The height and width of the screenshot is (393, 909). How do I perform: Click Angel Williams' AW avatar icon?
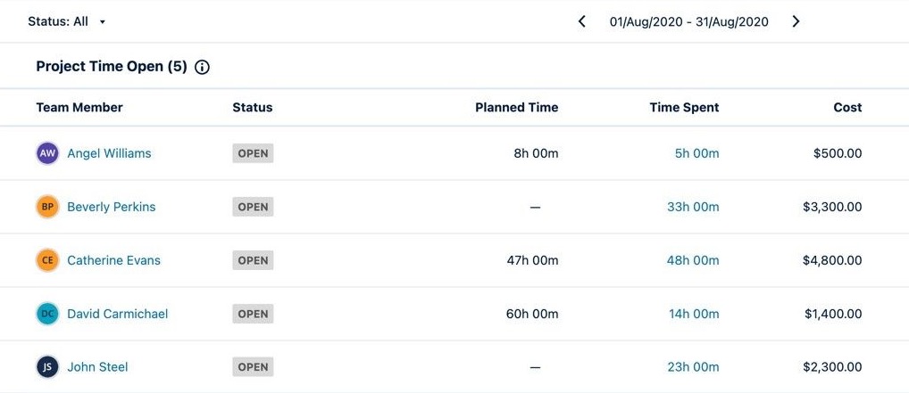tap(48, 153)
